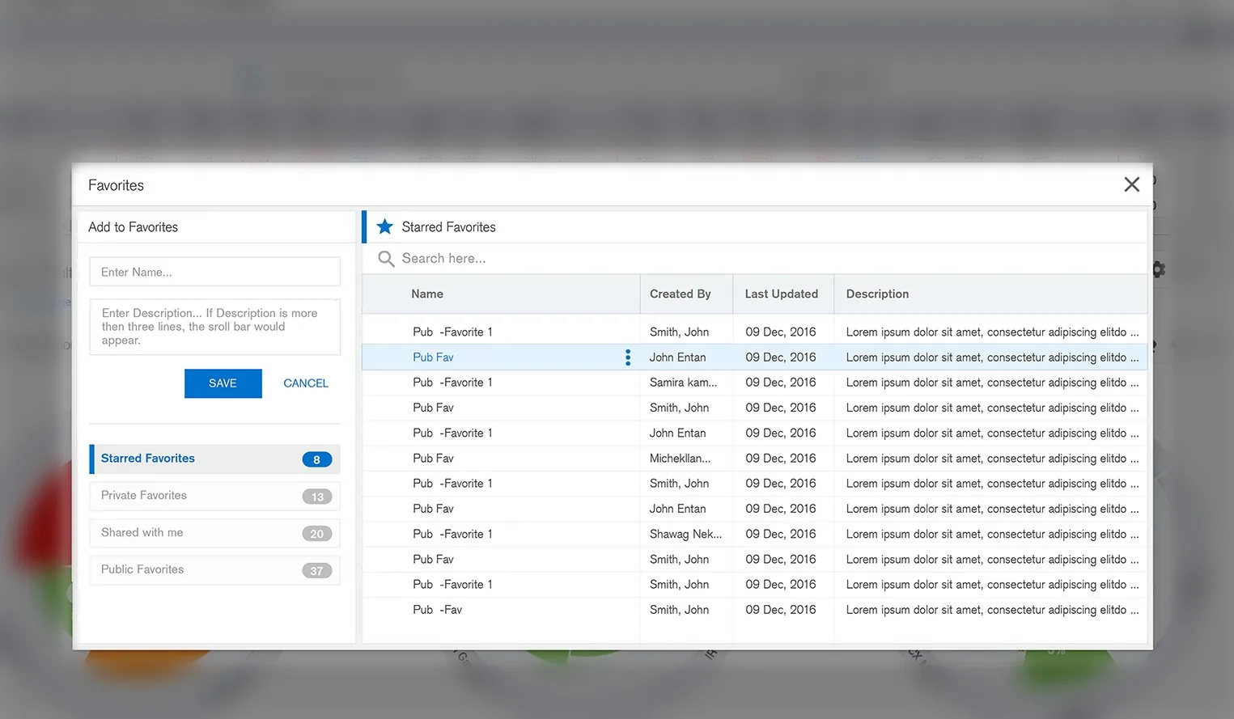Sort by the Created By column header
This screenshot has height=719, width=1234.
[x=680, y=294]
